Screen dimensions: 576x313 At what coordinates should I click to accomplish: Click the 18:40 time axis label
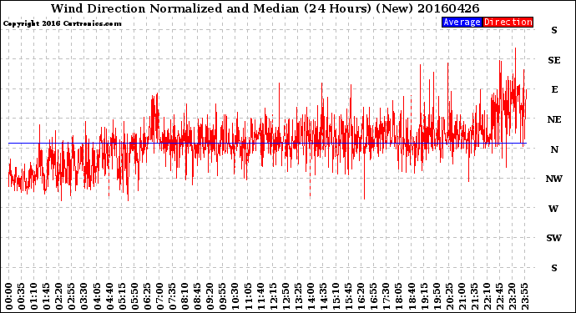[x=411, y=296]
